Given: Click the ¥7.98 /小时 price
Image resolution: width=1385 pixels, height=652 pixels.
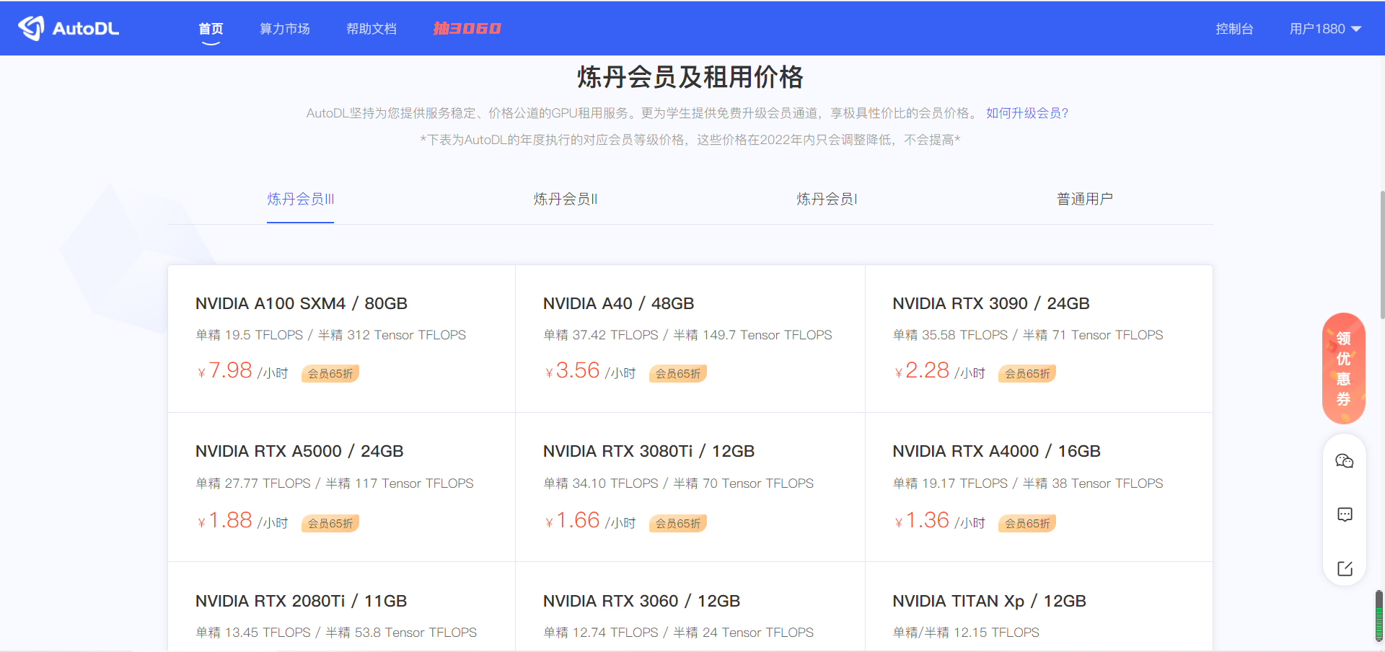Looking at the screenshot, I should [x=242, y=371].
